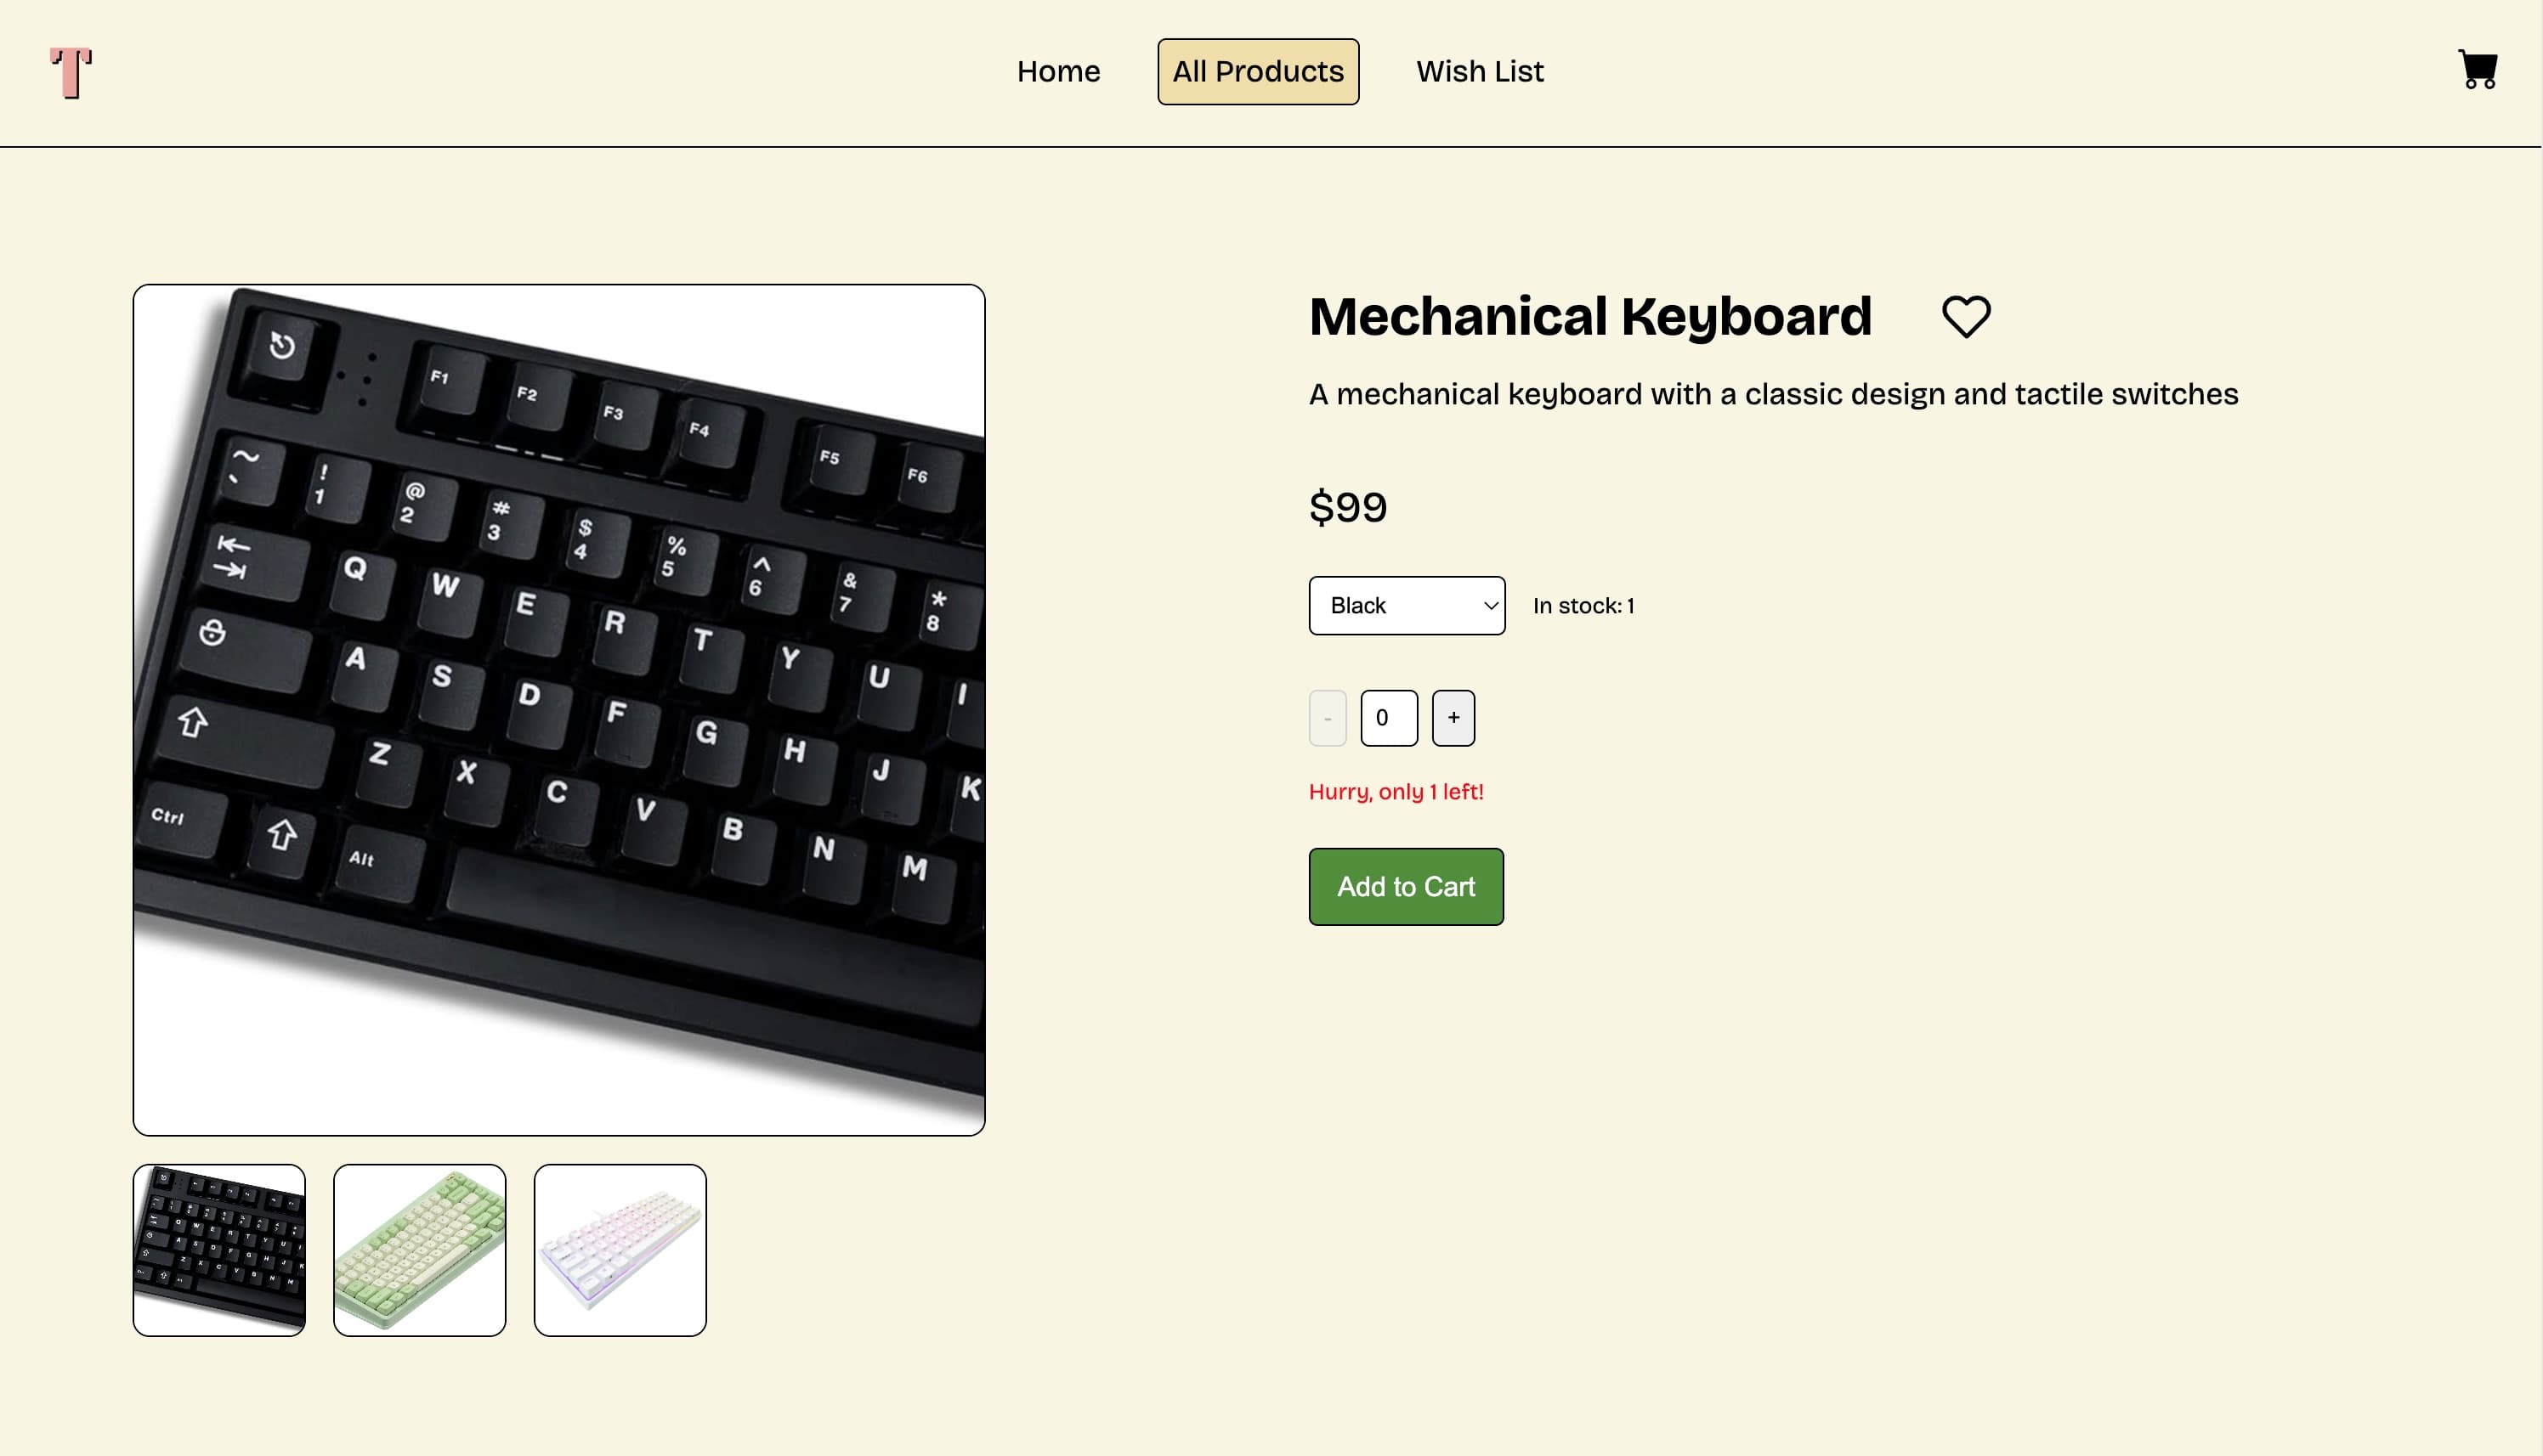Click the store logo T icon
This screenshot has width=2543, height=1456.
pyautogui.click(x=70, y=71)
